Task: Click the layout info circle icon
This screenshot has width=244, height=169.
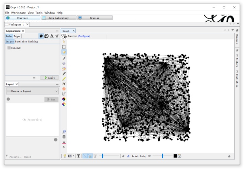Action: [8, 99]
